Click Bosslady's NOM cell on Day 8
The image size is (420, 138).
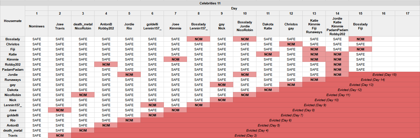click(198, 39)
